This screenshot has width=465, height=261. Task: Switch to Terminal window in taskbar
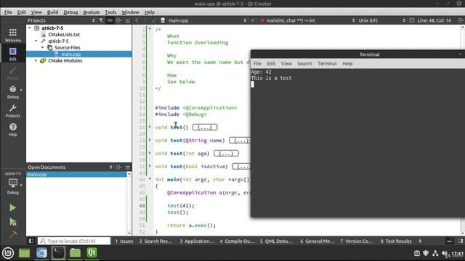pyautogui.click(x=58, y=253)
